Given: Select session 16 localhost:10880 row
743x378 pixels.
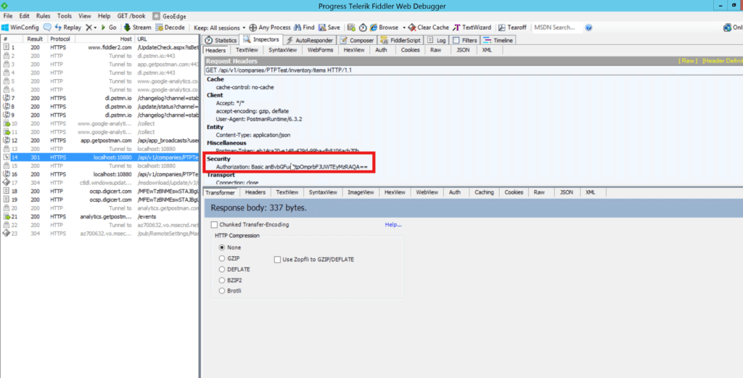Looking at the screenshot, I should click(x=99, y=174).
